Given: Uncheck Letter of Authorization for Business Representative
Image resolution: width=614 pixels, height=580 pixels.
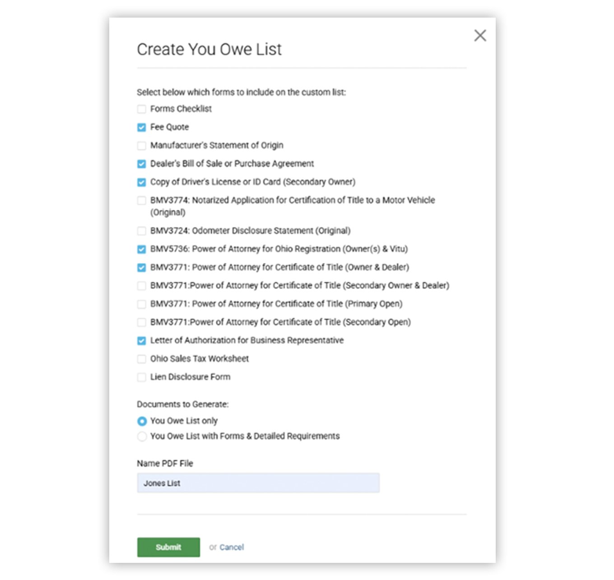Looking at the screenshot, I should [x=141, y=341].
